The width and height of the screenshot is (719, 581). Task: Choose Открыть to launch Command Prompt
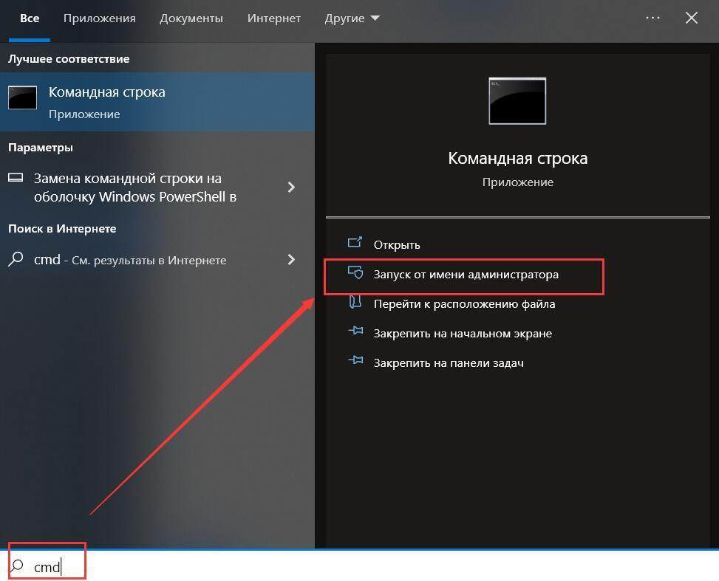[397, 244]
